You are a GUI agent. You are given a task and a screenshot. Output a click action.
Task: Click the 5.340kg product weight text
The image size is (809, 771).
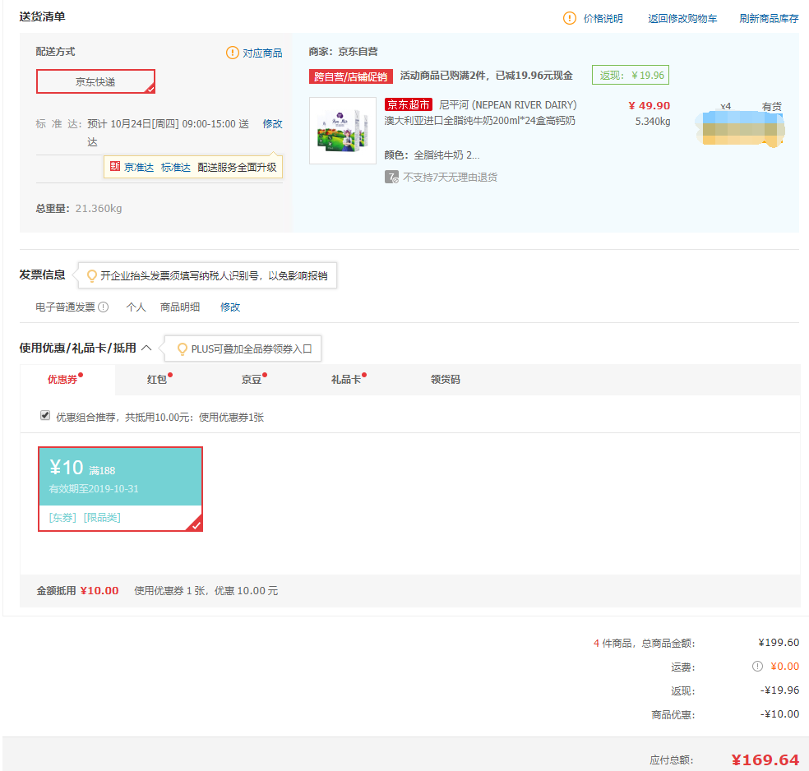[653, 122]
